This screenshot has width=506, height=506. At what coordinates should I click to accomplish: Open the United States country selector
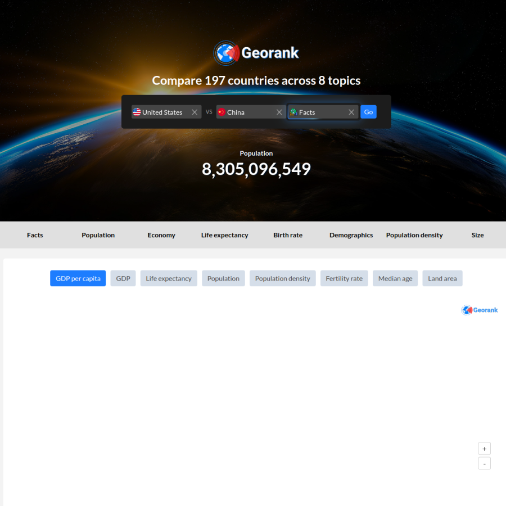pyautogui.click(x=166, y=112)
